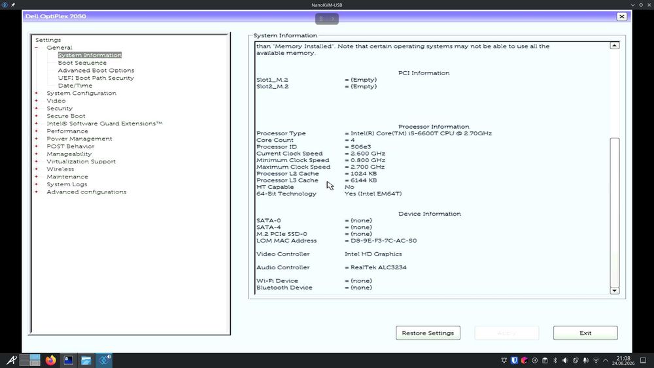Viewport: 654px width, 368px height.
Task: Click the NanoKVM app icon in title bar
Action: tap(5, 5)
